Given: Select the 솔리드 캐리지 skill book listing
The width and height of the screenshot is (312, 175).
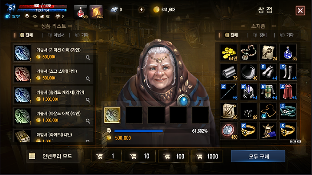Looking at the screenshot, I should click(53, 95).
